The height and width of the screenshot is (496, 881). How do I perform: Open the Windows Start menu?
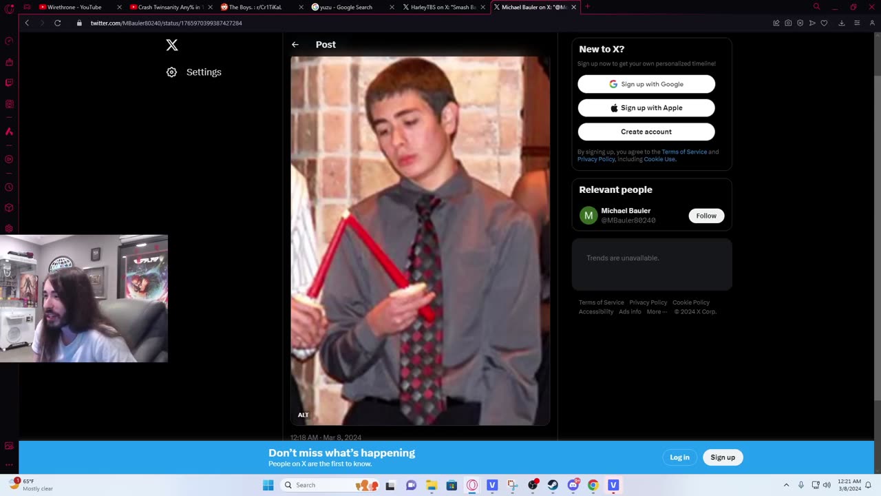268,485
